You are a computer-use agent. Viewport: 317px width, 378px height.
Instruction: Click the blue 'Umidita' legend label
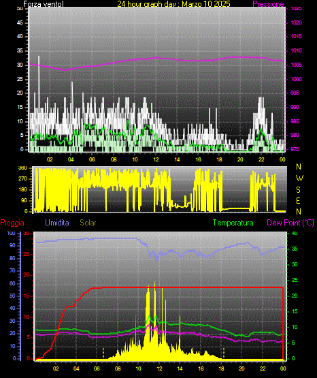point(57,223)
